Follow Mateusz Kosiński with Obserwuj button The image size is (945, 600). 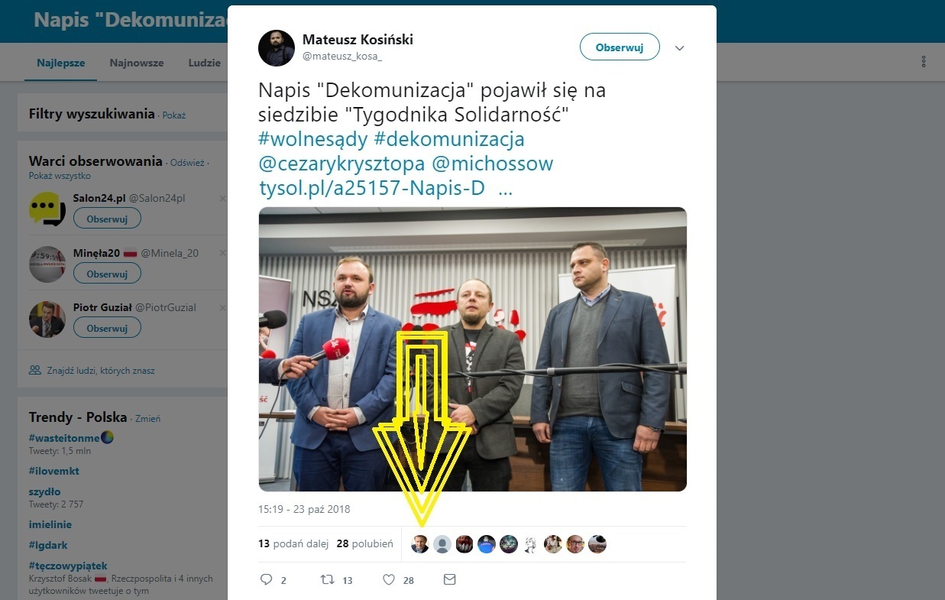[620, 47]
